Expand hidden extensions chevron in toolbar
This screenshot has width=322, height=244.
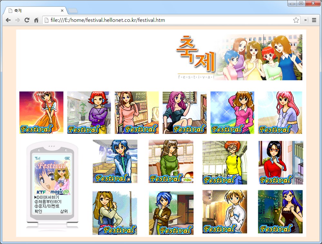click(305, 20)
